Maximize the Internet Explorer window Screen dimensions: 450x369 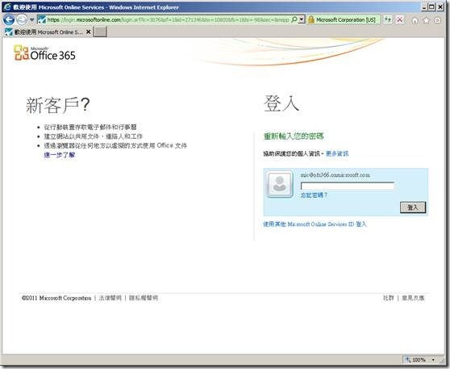[431, 7]
